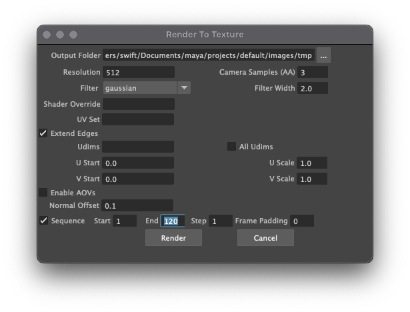Select the Resolution input field
The width and height of the screenshot is (410, 312).
tap(138, 72)
